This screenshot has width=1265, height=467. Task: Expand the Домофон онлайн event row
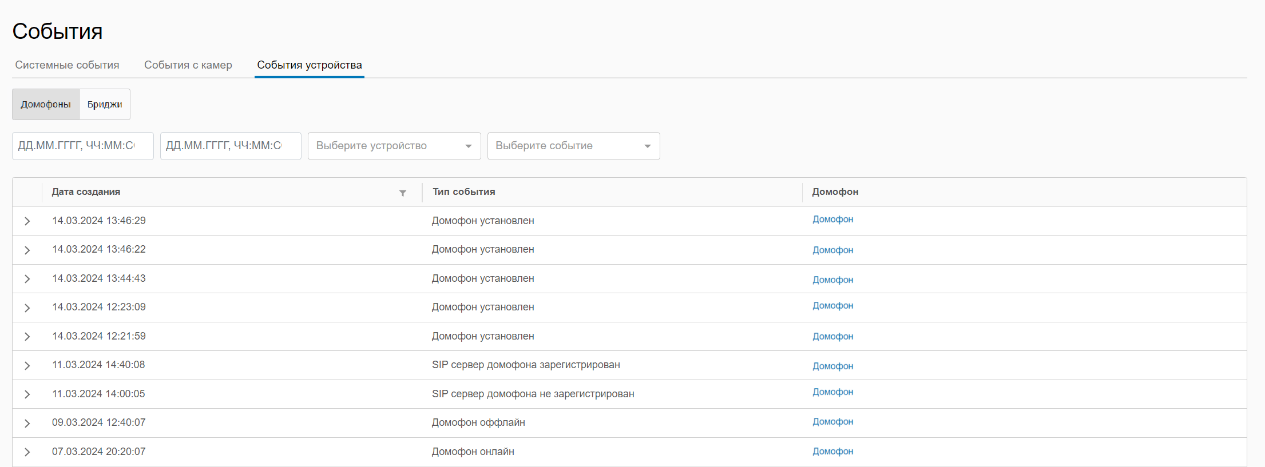(27, 452)
